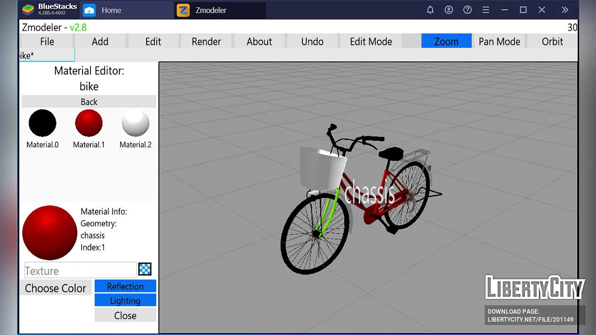Open the texture browser via checkered icon

(145, 269)
